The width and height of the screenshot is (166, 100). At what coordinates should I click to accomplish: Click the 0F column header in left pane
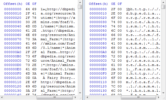click(34, 4)
